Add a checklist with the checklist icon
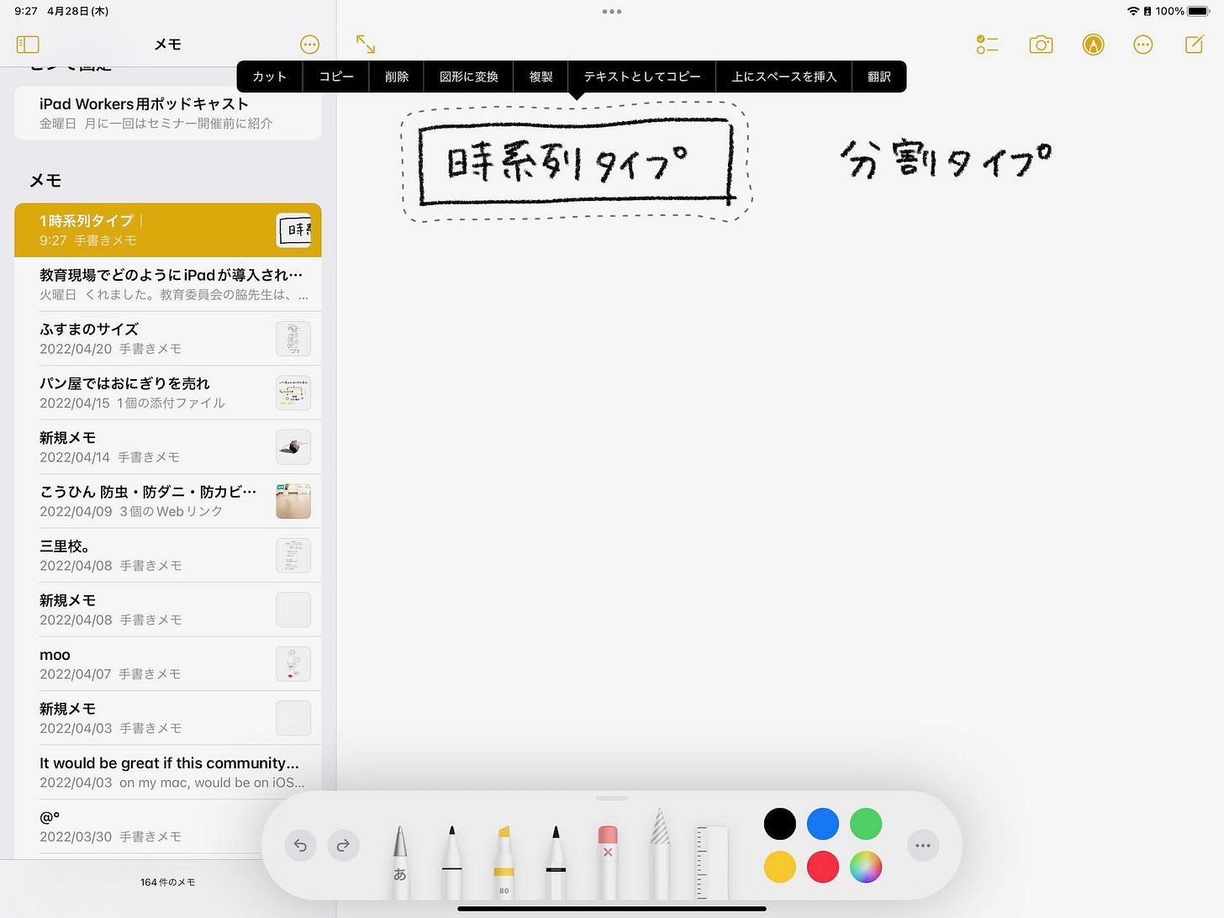The height and width of the screenshot is (918, 1224). tap(987, 45)
